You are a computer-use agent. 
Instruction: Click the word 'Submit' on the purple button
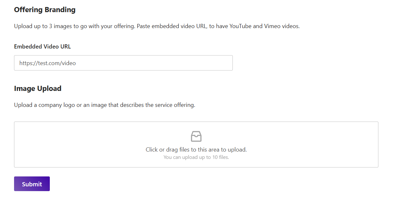(32, 184)
